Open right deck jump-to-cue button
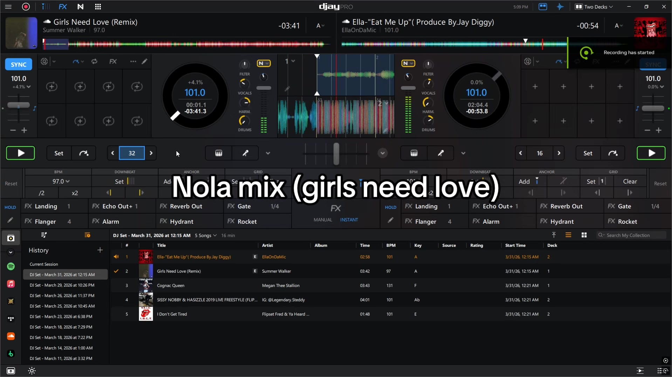 pos(613,153)
